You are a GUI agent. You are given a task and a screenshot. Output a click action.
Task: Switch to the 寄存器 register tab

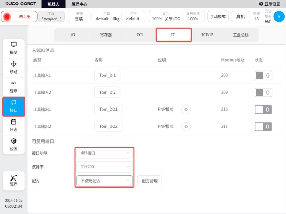(106, 35)
